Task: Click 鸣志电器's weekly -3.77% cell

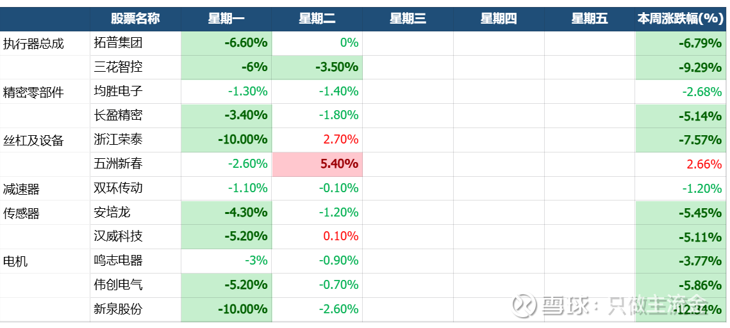Action: point(680,261)
